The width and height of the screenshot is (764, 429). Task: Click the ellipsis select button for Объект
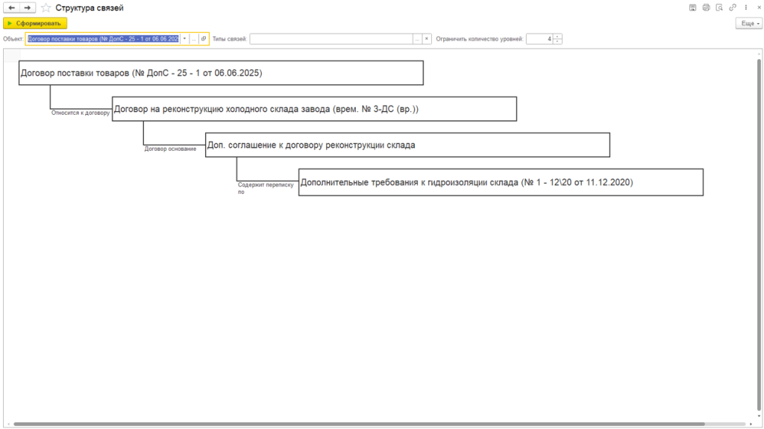194,39
